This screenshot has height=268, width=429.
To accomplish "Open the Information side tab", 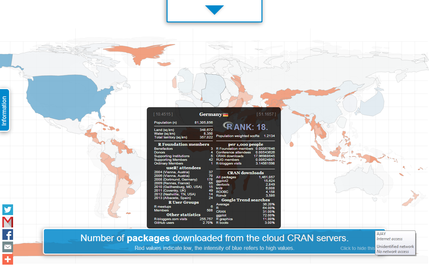I will [4, 111].
